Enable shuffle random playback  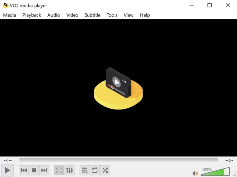point(105,170)
